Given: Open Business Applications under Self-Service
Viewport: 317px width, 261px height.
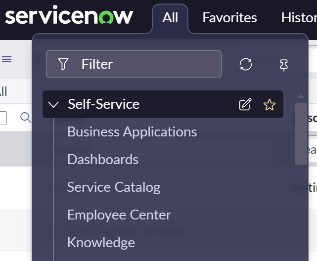Looking at the screenshot, I should (x=132, y=132).
